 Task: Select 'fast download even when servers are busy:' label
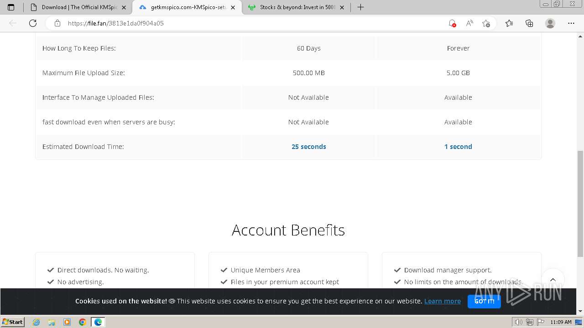(109, 122)
